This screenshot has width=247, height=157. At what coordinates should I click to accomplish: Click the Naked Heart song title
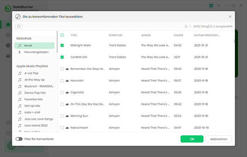coord(79,128)
